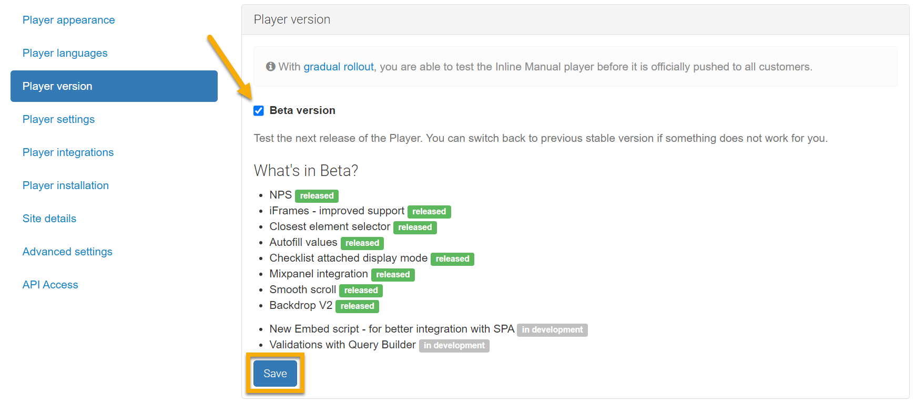Uncheck the Beta version checkbox
This screenshot has width=916, height=404.
click(x=259, y=110)
